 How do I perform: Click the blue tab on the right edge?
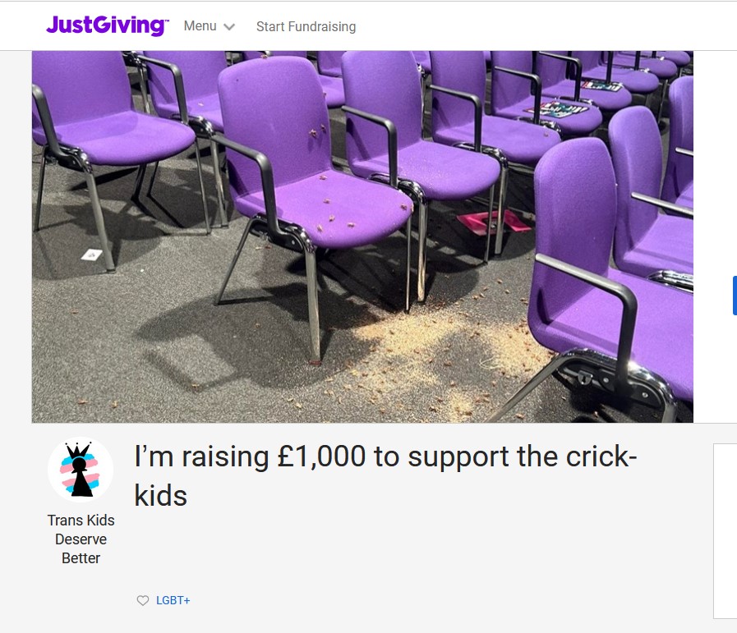(x=735, y=296)
